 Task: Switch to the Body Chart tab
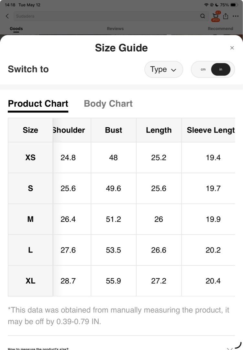(x=108, y=104)
